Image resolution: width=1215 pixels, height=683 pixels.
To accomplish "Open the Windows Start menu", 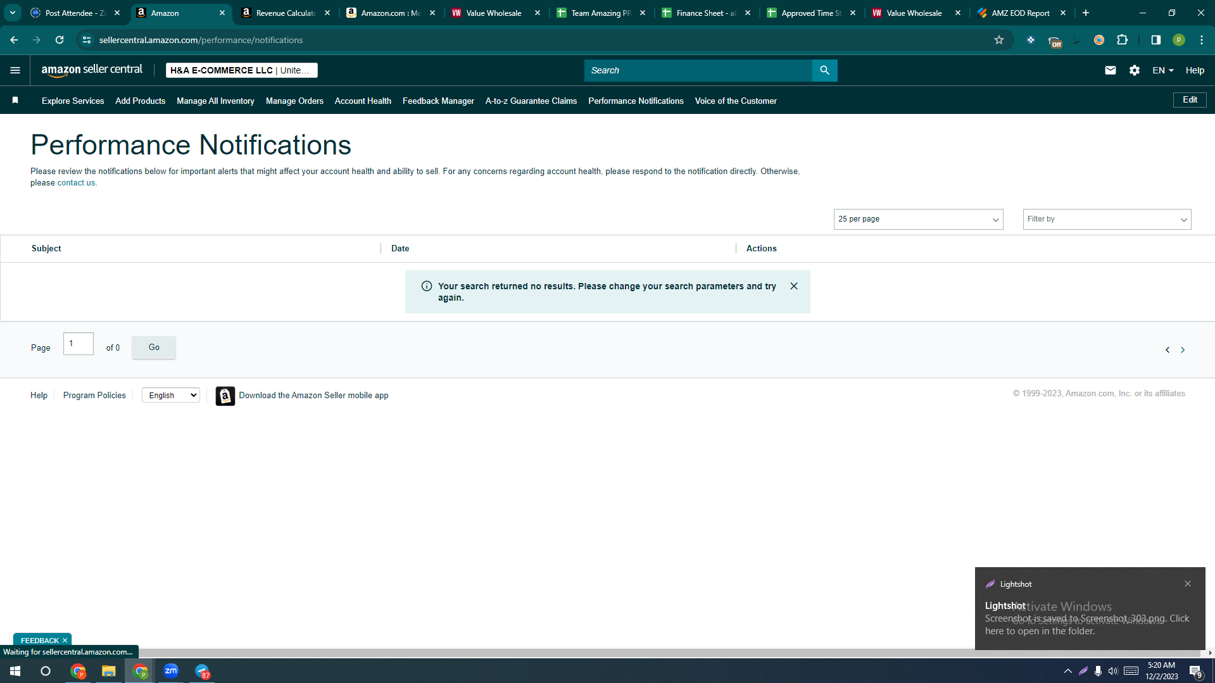I will click(x=15, y=671).
